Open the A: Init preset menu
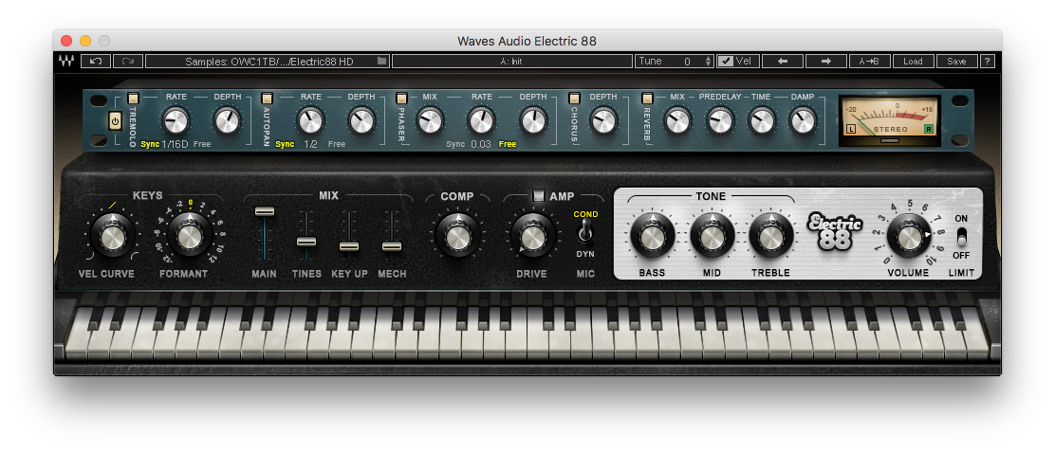Screen dimensions: 1055x452 (511, 61)
